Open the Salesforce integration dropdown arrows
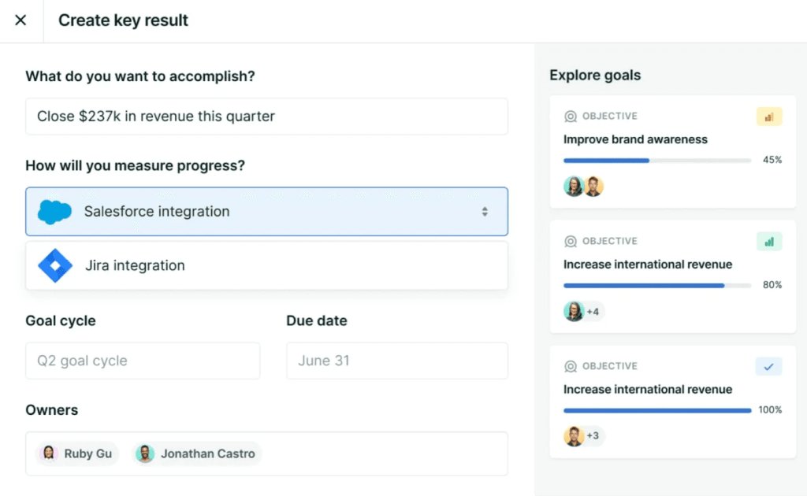 pyautogui.click(x=485, y=212)
